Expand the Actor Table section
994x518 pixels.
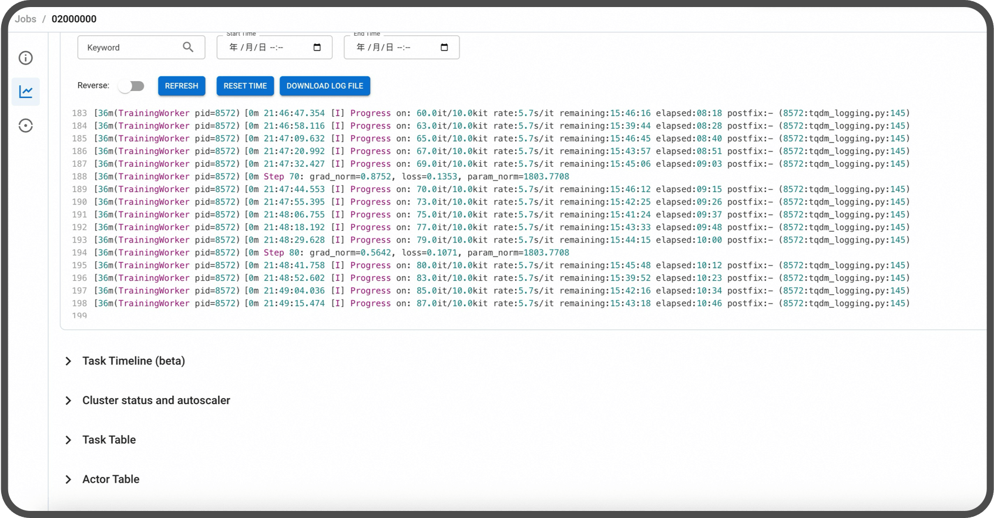point(110,479)
